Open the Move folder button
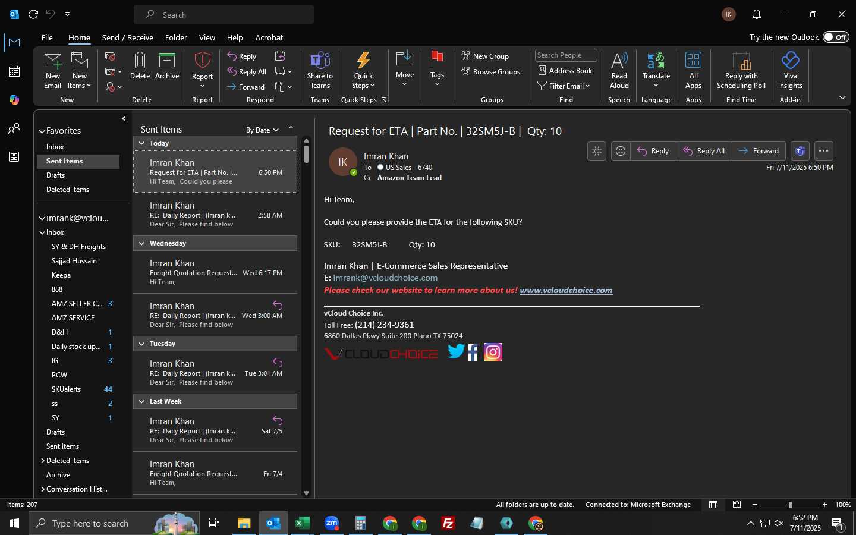856x535 pixels. click(x=405, y=69)
